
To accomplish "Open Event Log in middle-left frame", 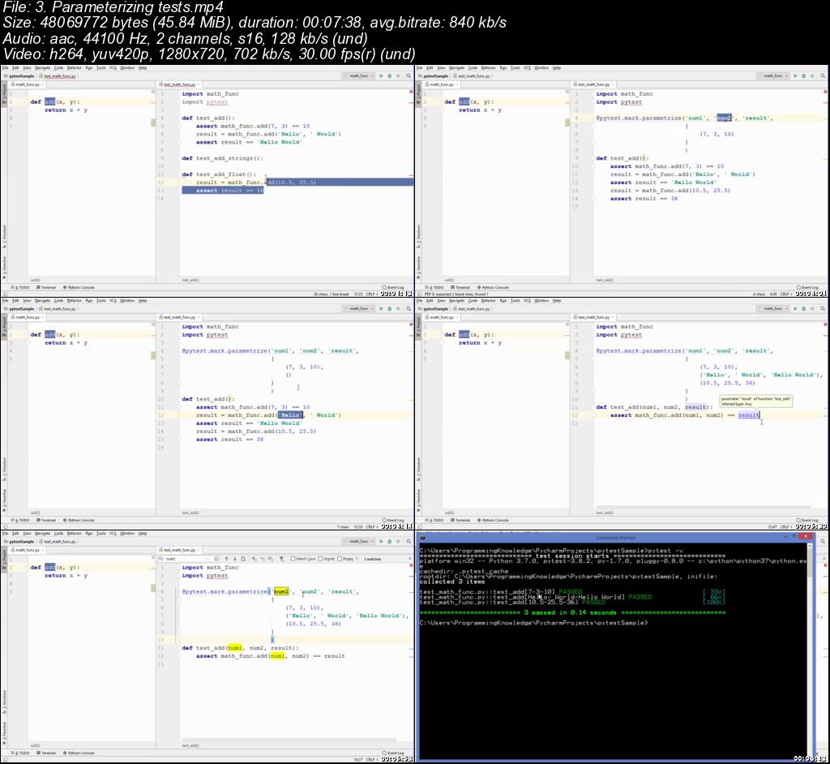I will (393, 521).
